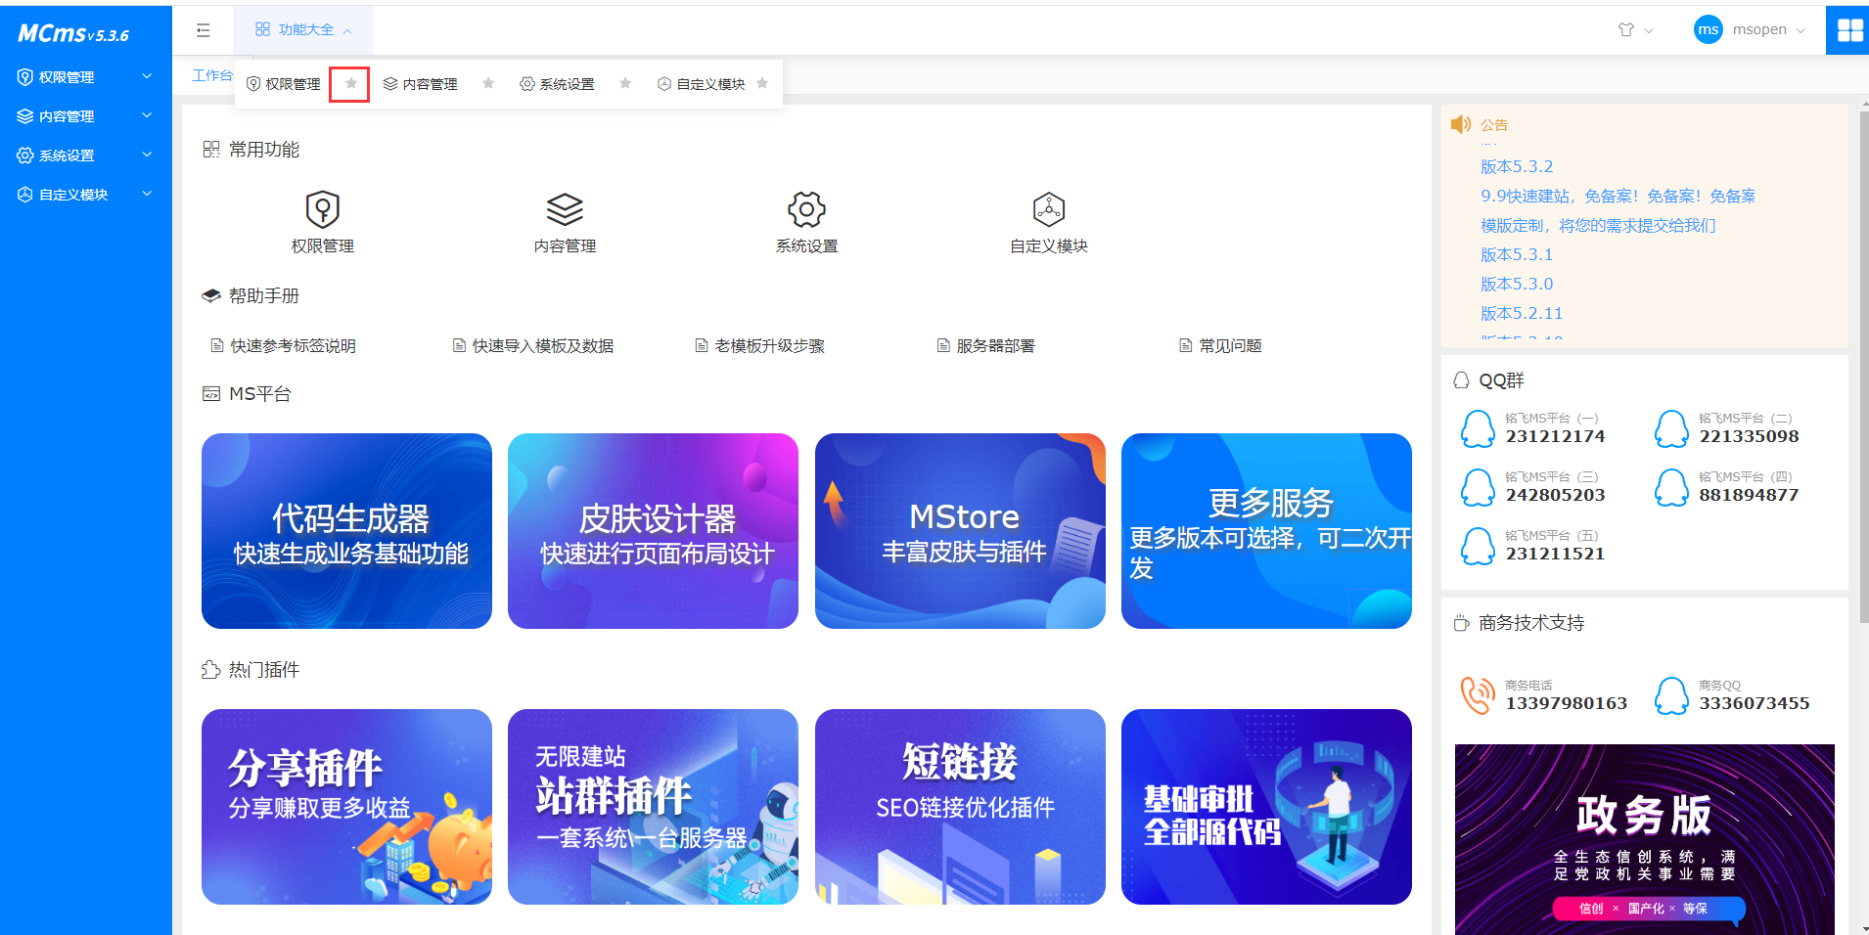This screenshot has height=935, width=1869.
Task: Open the theme skin shirt icon
Action: pyautogui.click(x=1626, y=30)
